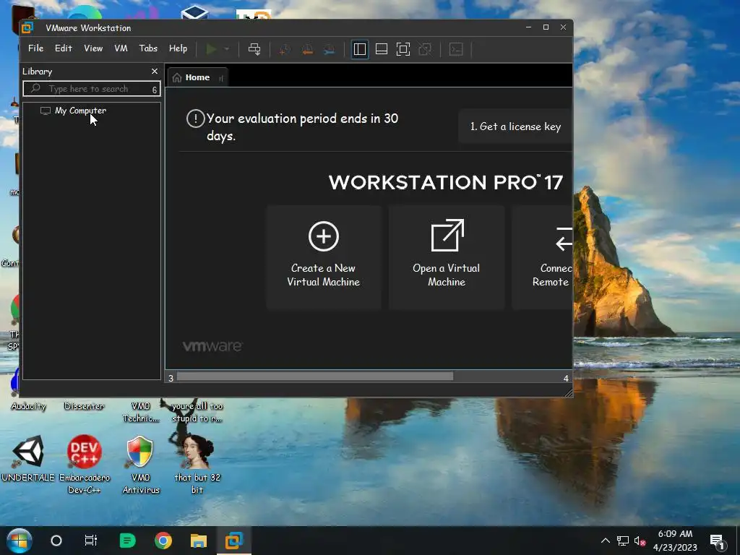Open the File menu

[x=35, y=48]
